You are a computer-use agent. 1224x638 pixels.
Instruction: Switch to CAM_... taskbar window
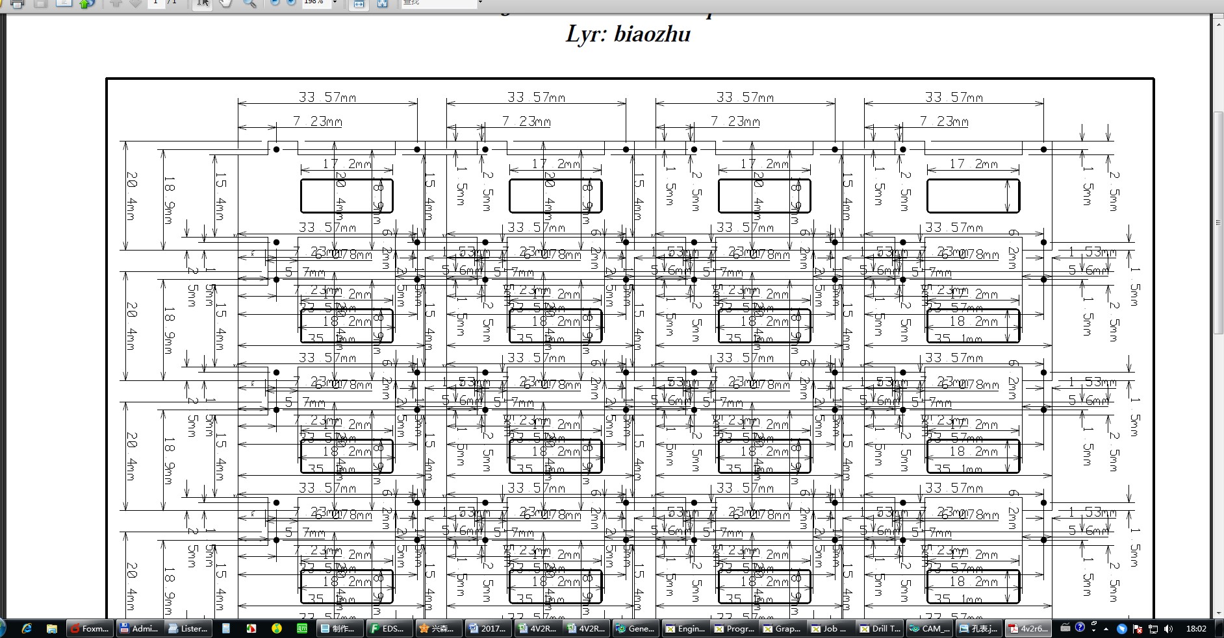(930, 628)
